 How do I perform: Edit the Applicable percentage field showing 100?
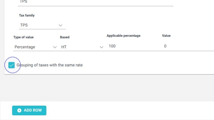(133, 46)
